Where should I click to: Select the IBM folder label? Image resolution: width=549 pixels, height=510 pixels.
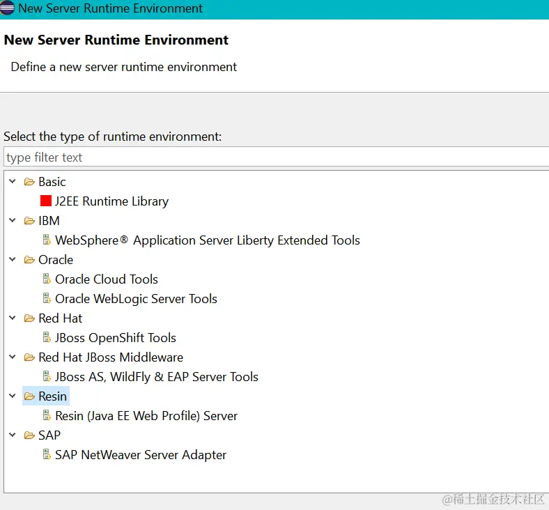[x=49, y=221]
